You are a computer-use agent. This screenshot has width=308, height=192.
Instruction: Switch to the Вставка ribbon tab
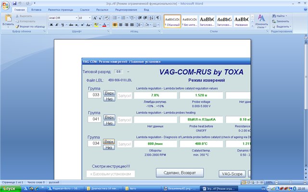pyautogui.click(x=36, y=10)
